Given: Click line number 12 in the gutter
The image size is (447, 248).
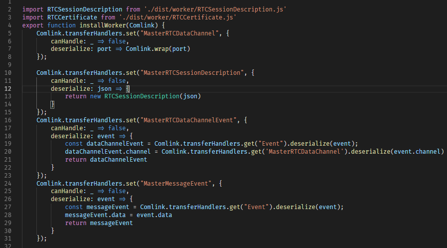Looking at the screenshot, I should [7, 89].
